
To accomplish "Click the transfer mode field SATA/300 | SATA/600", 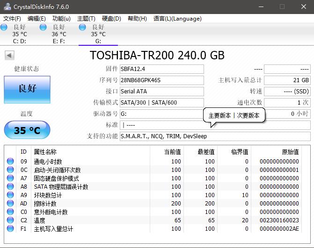I will pos(162,103).
